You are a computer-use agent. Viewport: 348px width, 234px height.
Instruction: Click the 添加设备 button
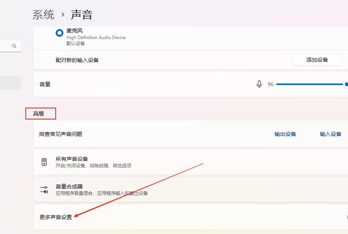pyautogui.click(x=317, y=60)
